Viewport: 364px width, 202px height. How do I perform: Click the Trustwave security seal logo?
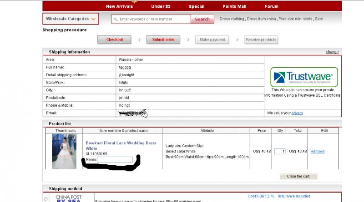(304, 77)
